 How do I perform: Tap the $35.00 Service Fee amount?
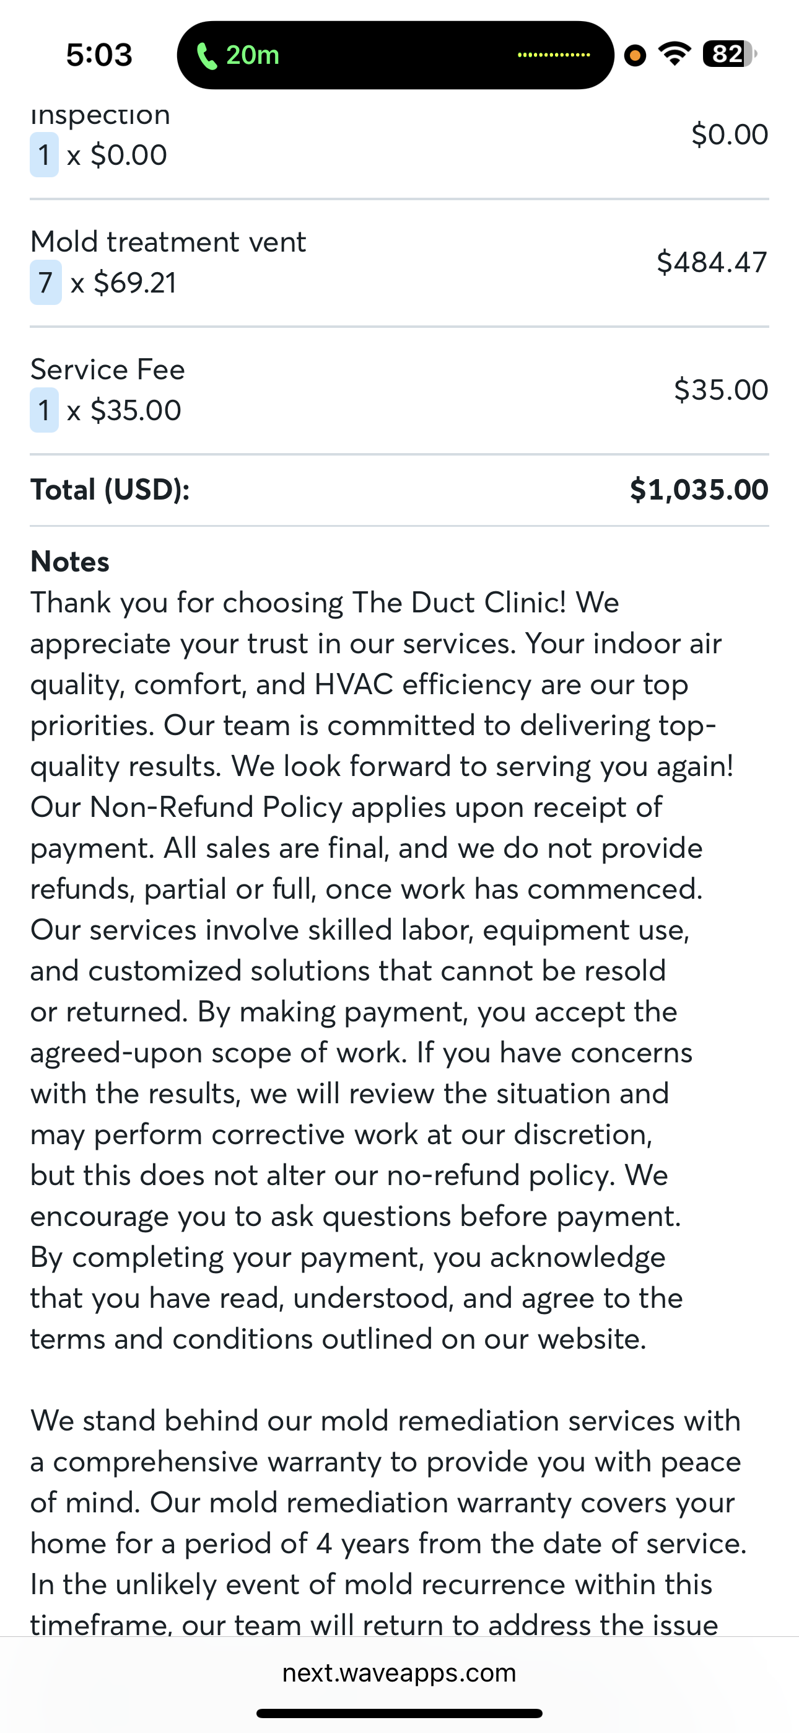click(720, 390)
